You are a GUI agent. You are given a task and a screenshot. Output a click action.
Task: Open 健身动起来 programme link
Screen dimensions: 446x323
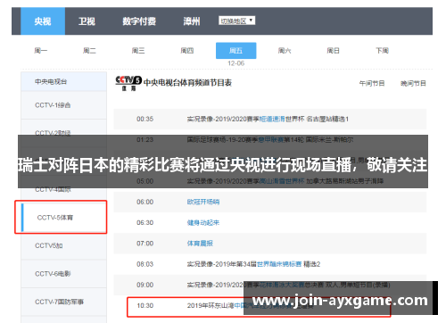203,223
